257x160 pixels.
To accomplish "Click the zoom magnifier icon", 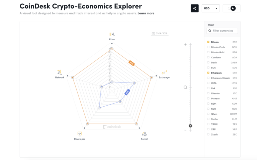I will (x=185, y=87).
